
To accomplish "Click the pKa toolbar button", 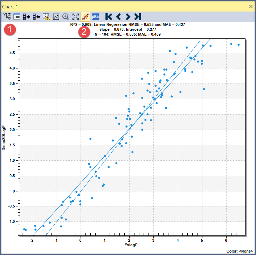I will click(x=95, y=17).
